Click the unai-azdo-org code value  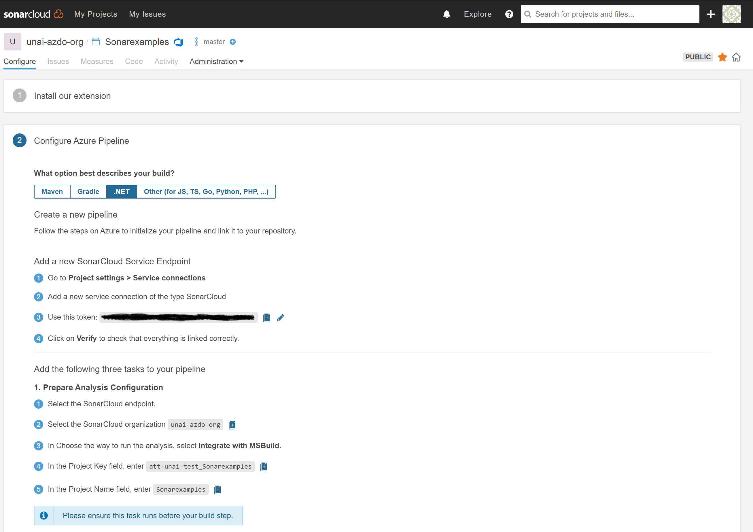(x=195, y=425)
